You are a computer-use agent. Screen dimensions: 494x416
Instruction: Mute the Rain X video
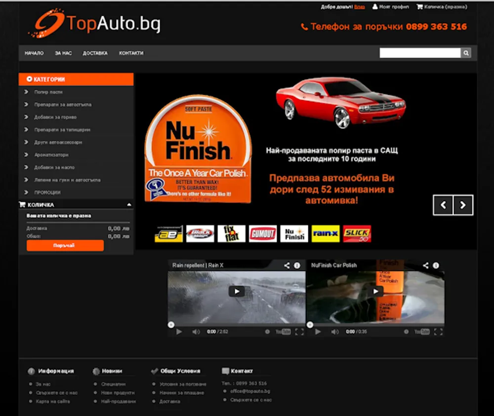tap(196, 332)
